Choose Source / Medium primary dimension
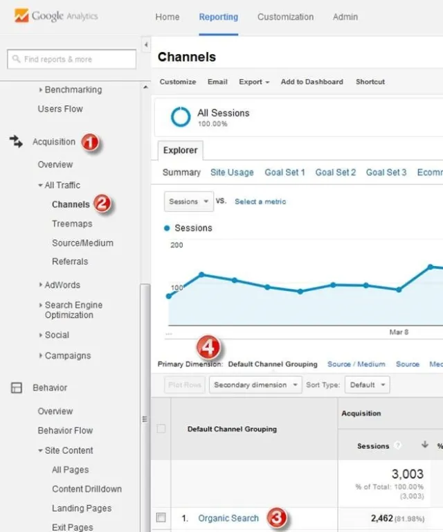443x532 pixels. tap(356, 364)
